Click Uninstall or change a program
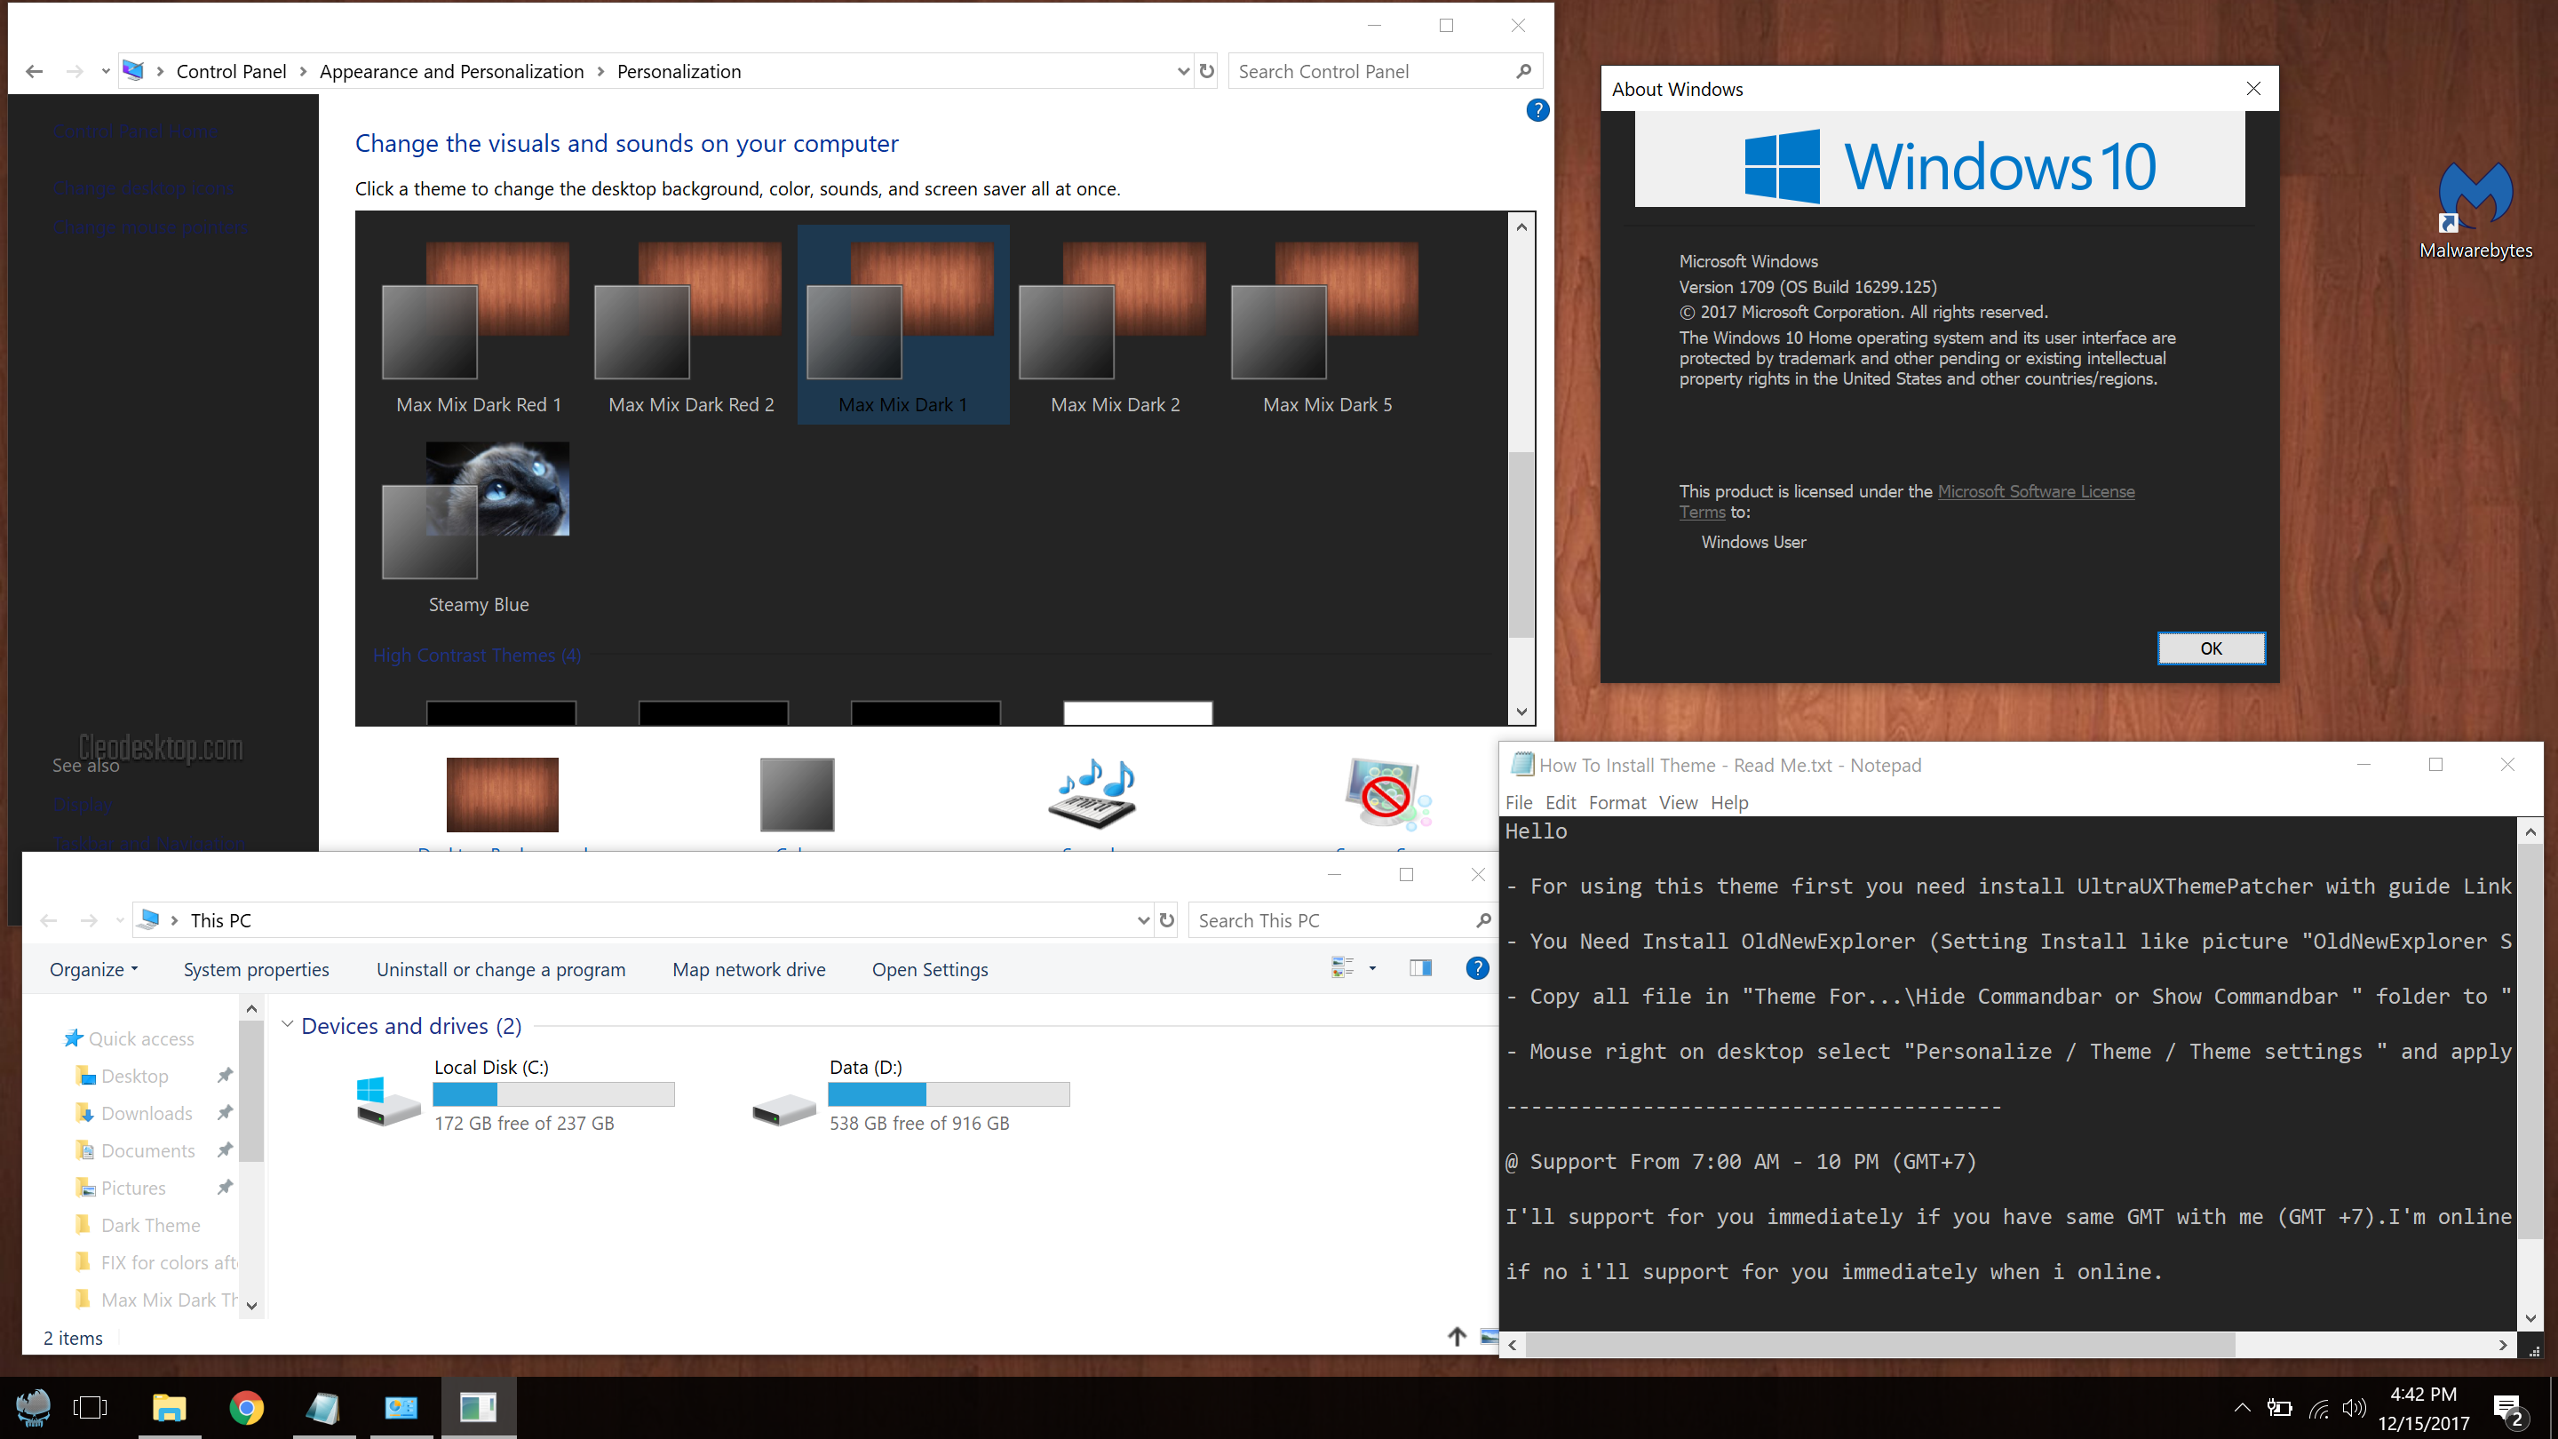This screenshot has height=1439, width=2558. click(x=500, y=969)
